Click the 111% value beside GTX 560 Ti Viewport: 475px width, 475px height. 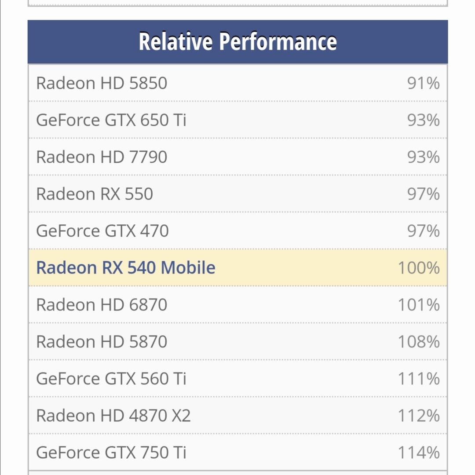(x=418, y=379)
